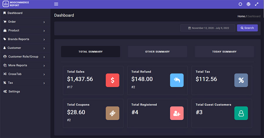Click the red dollar Total Sales icon
Viewport: 264px width, 138px height.
pyautogui.click(x=112, y=80)
